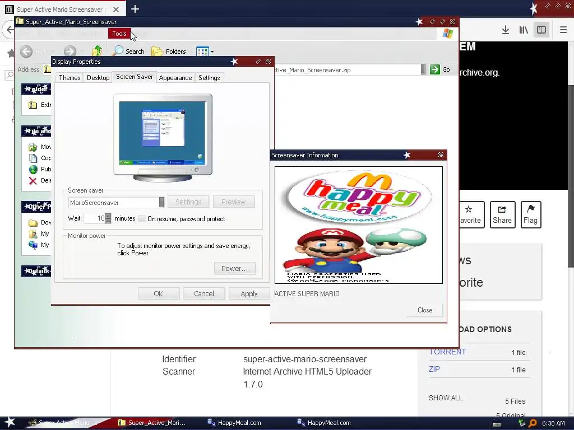Click the TORRENT download link
This screenshot has width=574, height=430.
point(447,352)
